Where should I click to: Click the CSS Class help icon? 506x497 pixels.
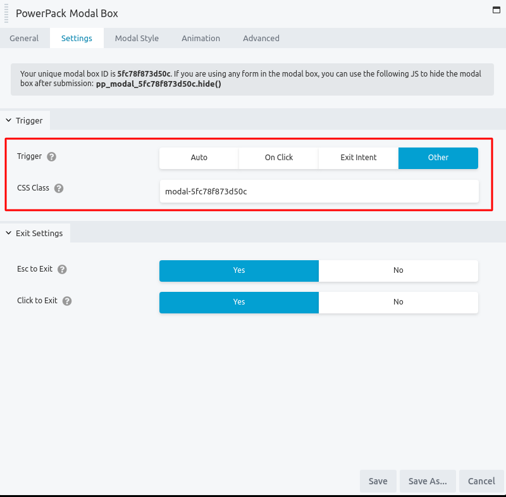[58, 188]
